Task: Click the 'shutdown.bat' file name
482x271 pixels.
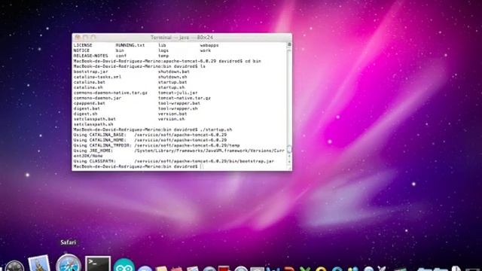Action: [x=174, y=72]
